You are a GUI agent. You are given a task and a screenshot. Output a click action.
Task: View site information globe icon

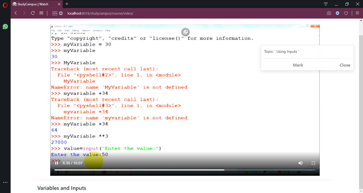(61, 13)
